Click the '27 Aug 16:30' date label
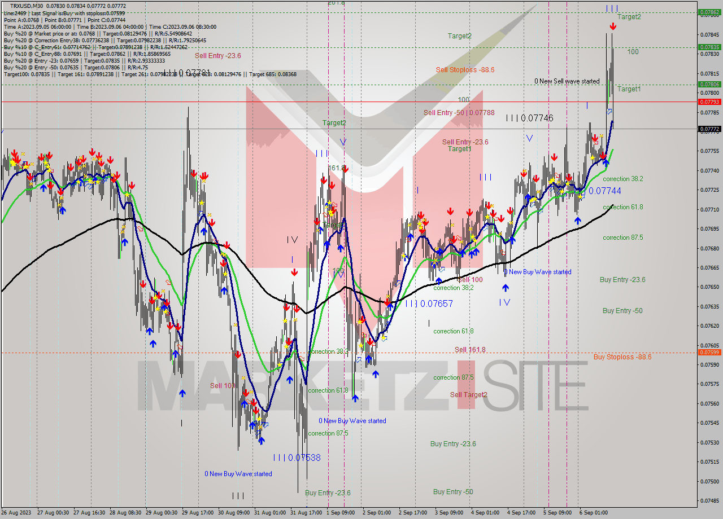Screen dimensions: 723x519 click(x=90, y=513)
